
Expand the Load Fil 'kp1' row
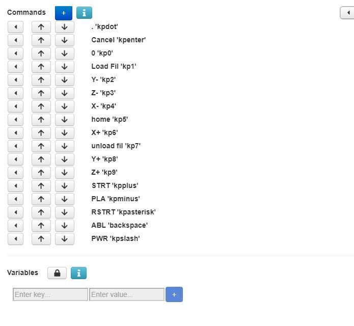(x=15, y=66)
